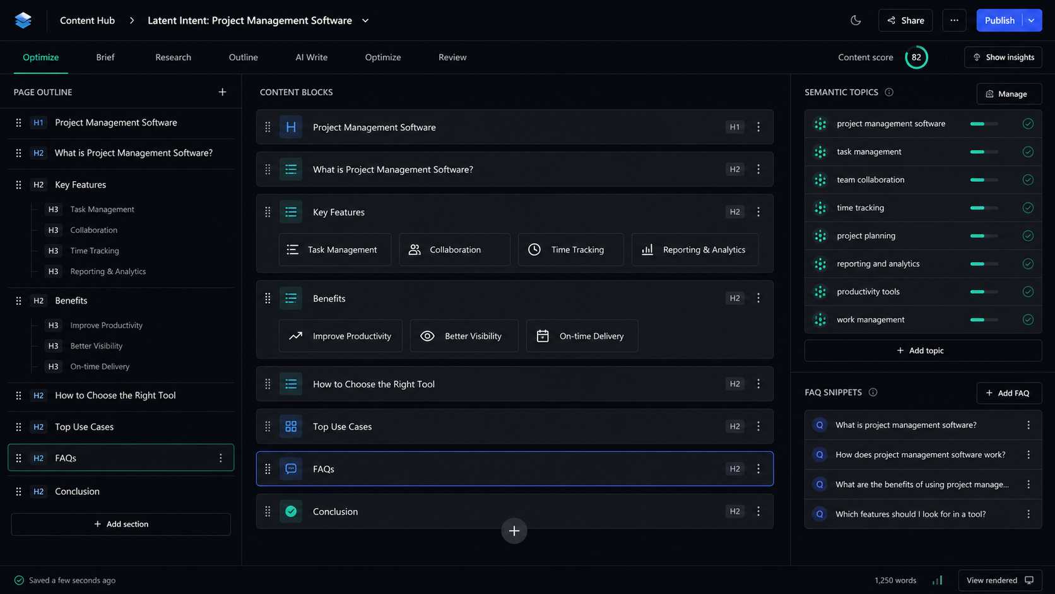The image size is (1055, 594).
Task: Open options for 'Which features should I look for' FAQ
Action: point(1028,514)
